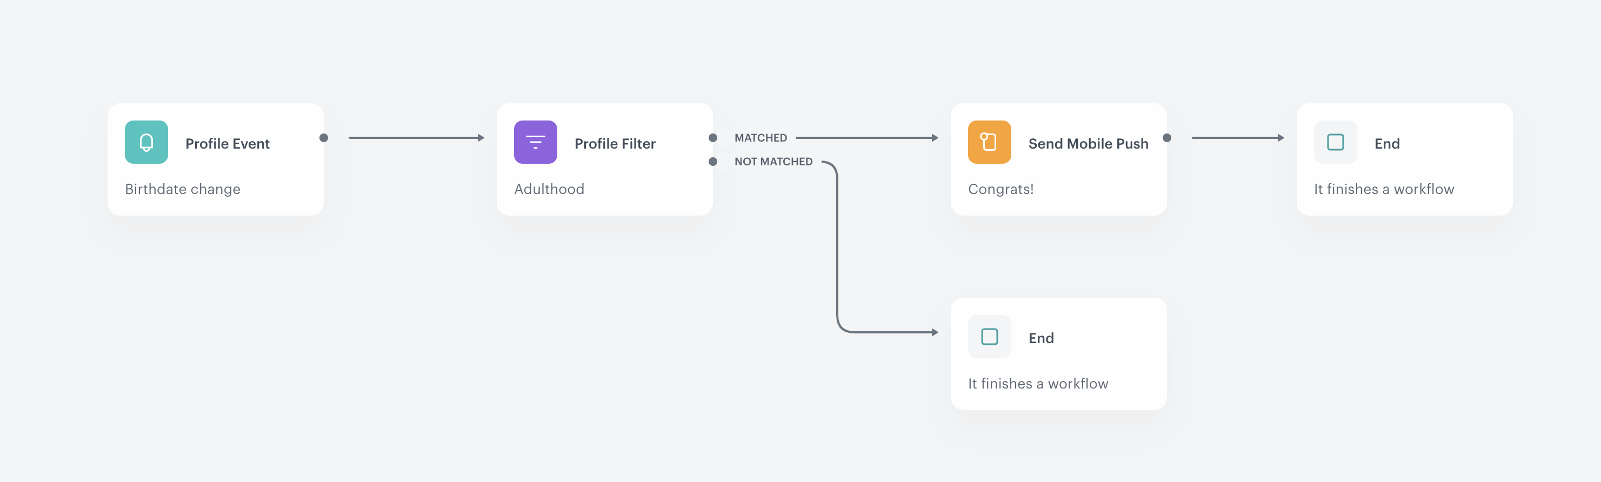Screen dimensions: 1601x482
Task: Click the MATCHED branch label
Action: click(x=760, y=138)
